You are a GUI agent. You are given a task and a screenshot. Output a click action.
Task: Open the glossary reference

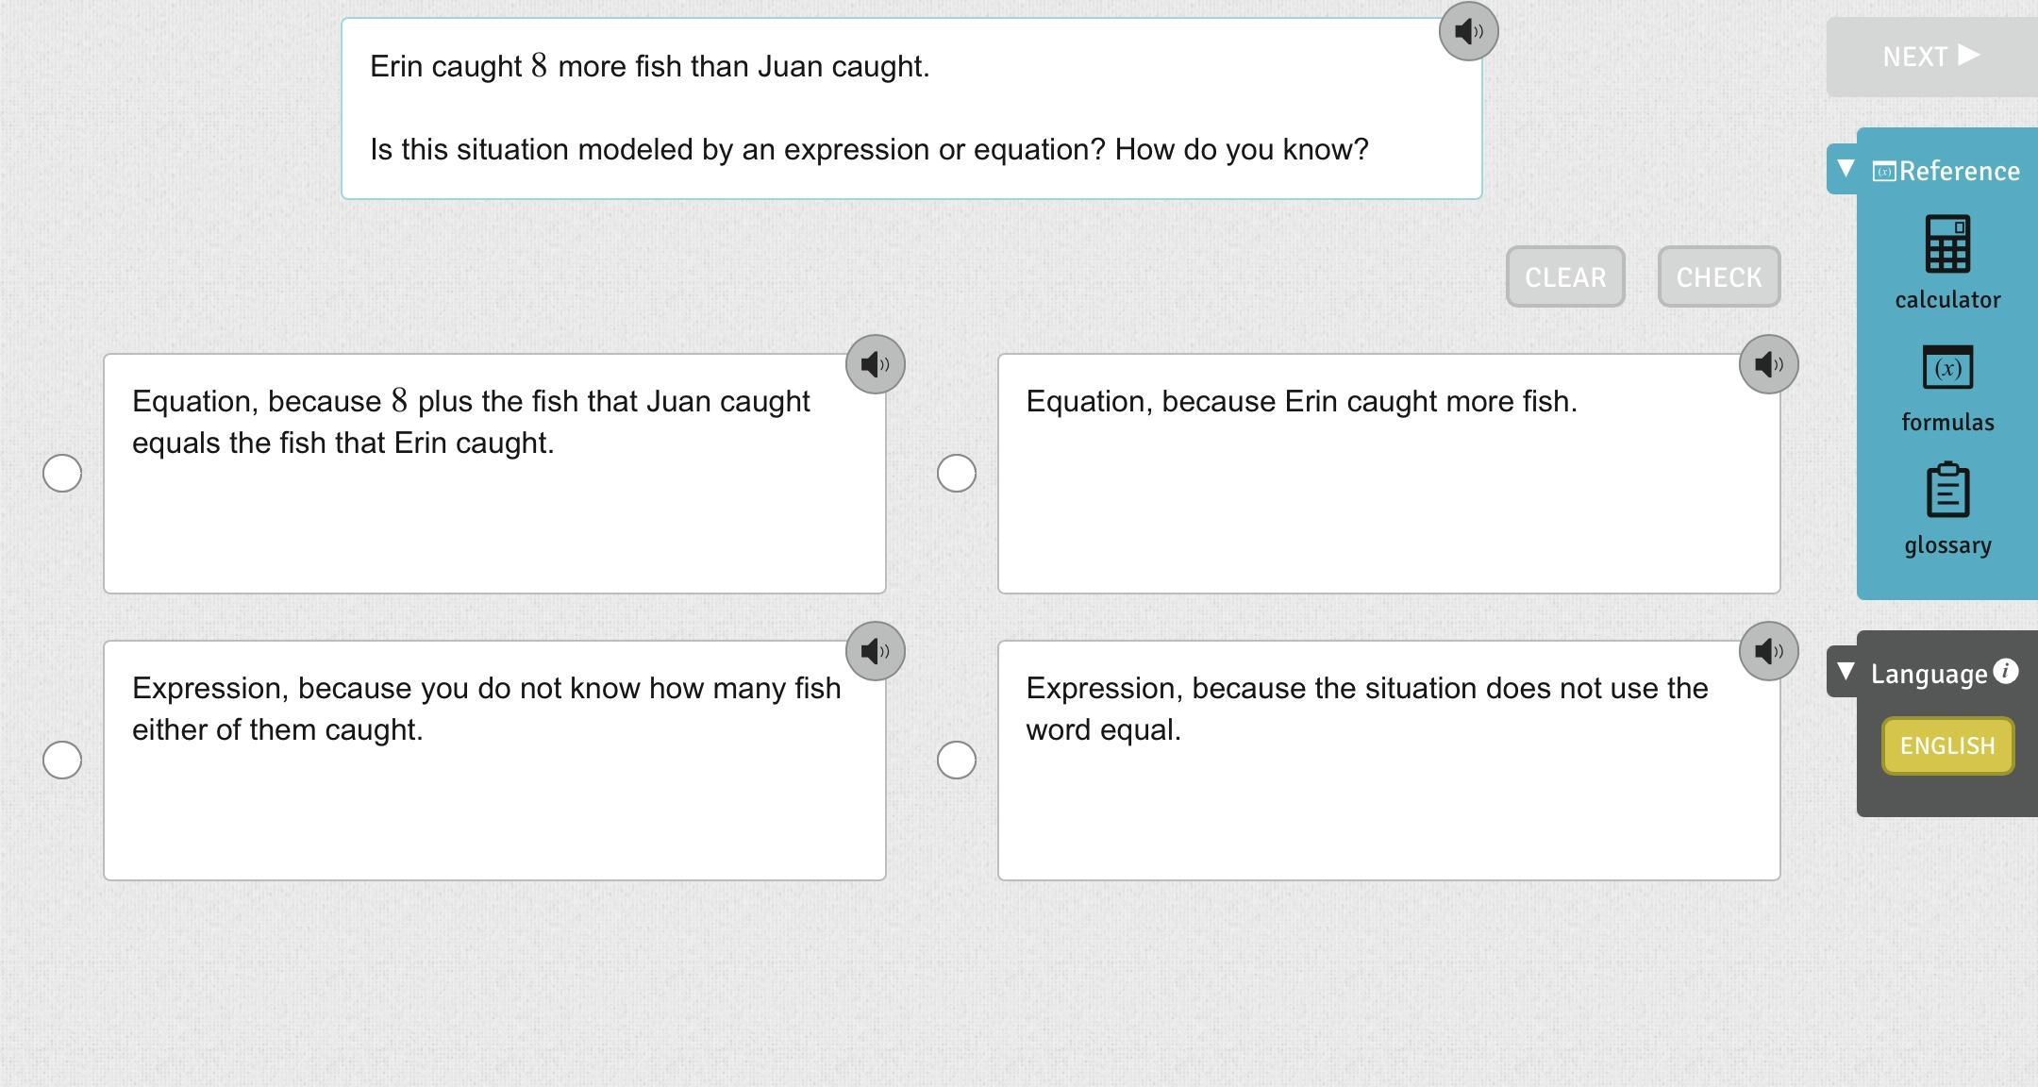(1947, 510)
